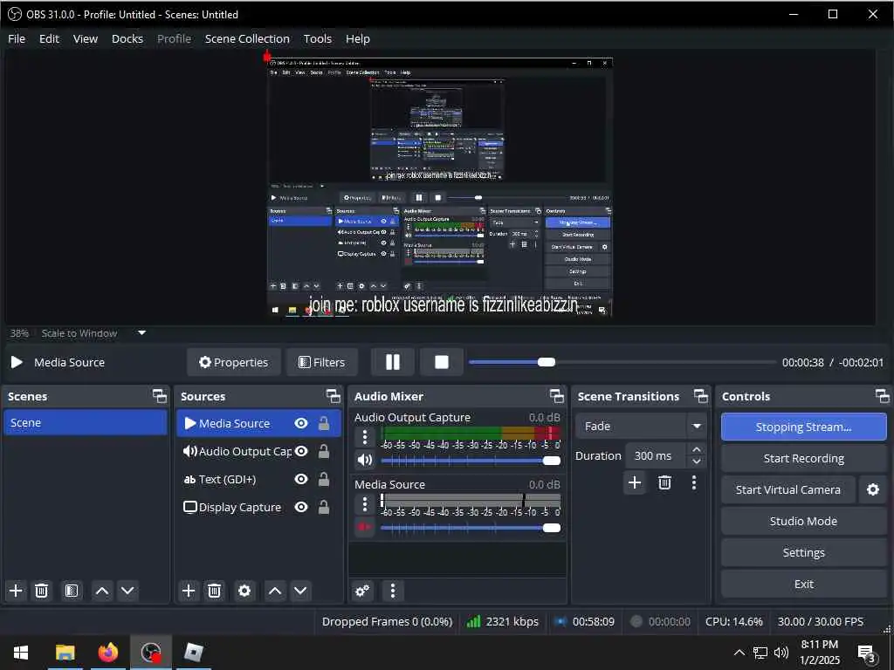894x670 pixels.
Task: Mute Audio Output Capture
Action: (x=365, y=460)
